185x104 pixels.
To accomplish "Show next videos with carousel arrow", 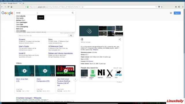I will point(75,79).
